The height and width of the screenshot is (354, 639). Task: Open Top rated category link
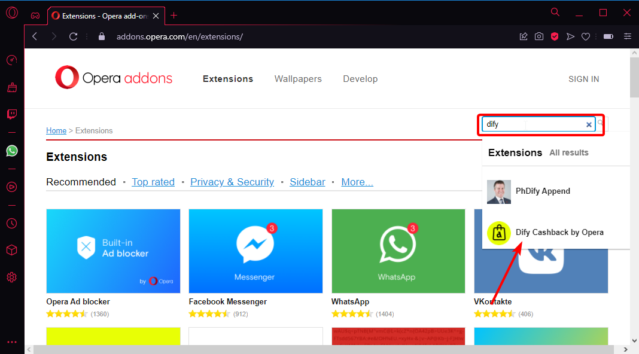tap(153, 182)
